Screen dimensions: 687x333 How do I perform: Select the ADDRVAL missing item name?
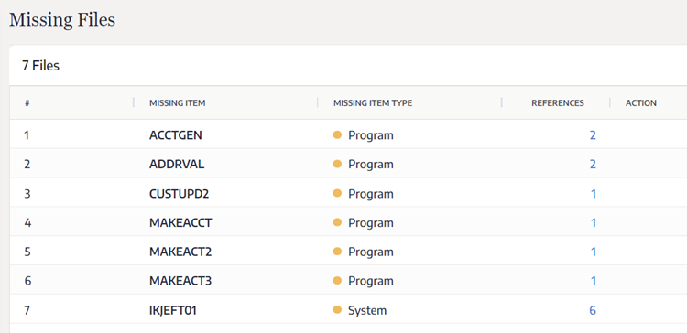(177, 165)
